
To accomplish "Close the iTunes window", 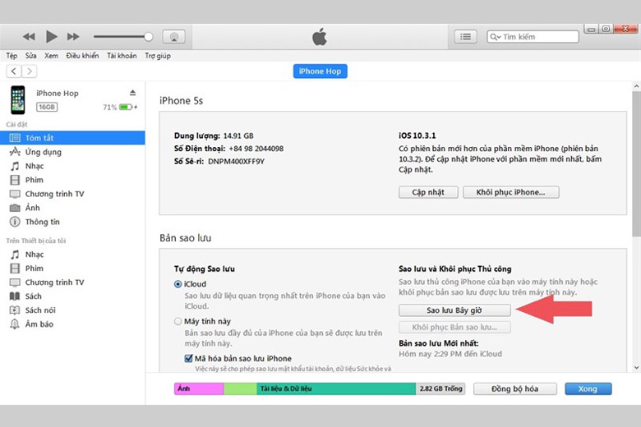I will [x=625, y=29].
